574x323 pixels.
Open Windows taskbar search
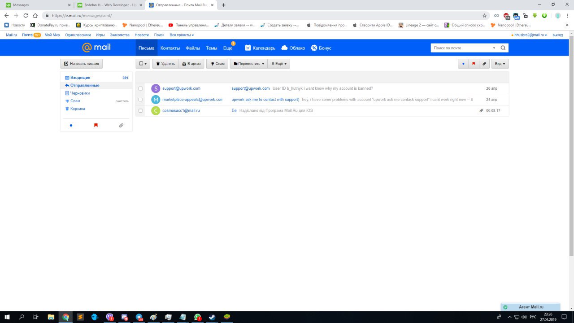[22, 317]
